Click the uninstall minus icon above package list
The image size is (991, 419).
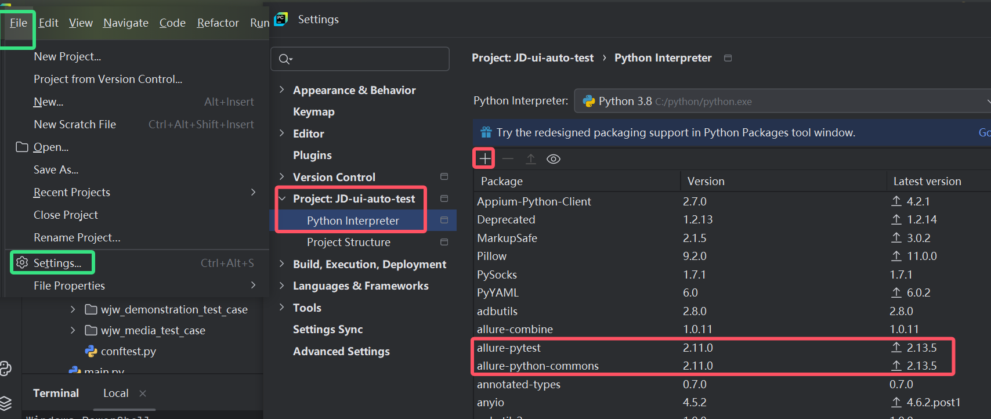pos(508,158)
